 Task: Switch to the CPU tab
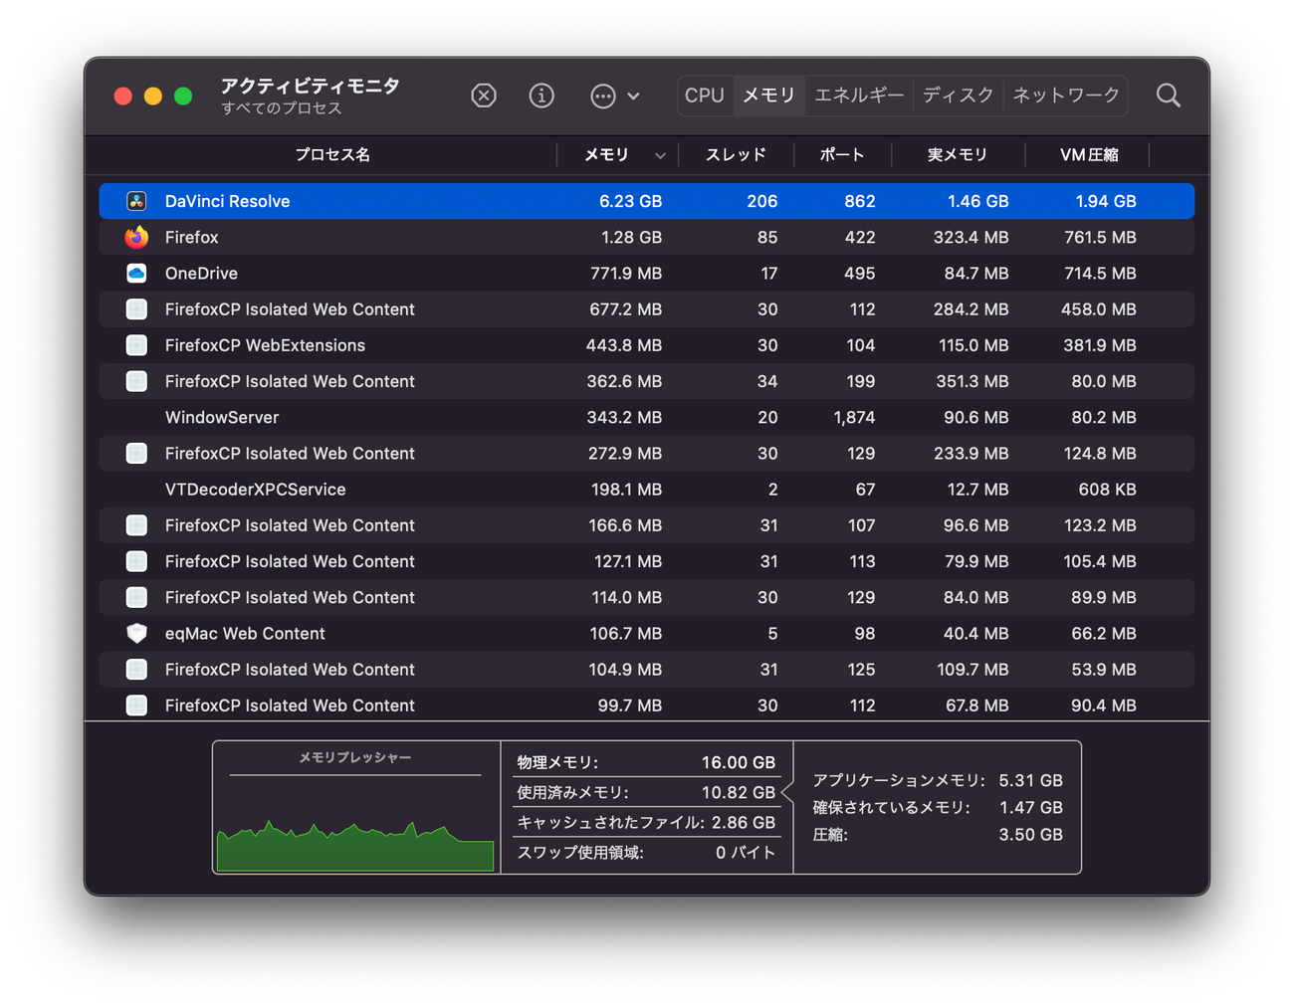(x=705, y=96)
